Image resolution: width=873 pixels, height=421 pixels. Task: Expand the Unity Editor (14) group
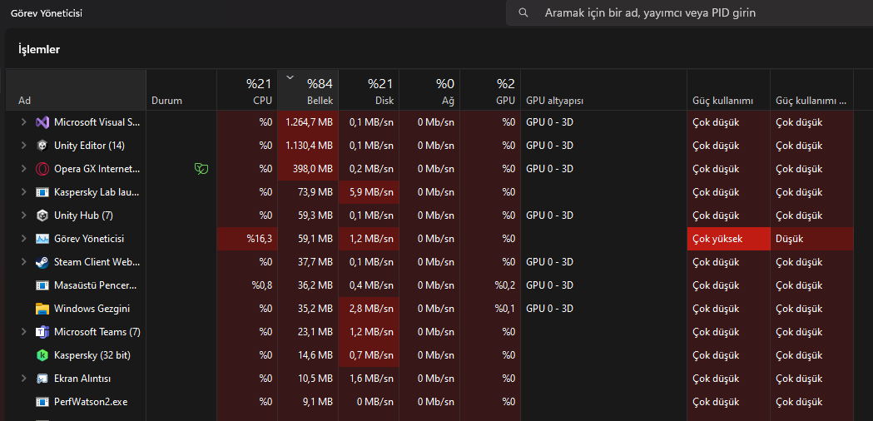(x=23, y=146)
